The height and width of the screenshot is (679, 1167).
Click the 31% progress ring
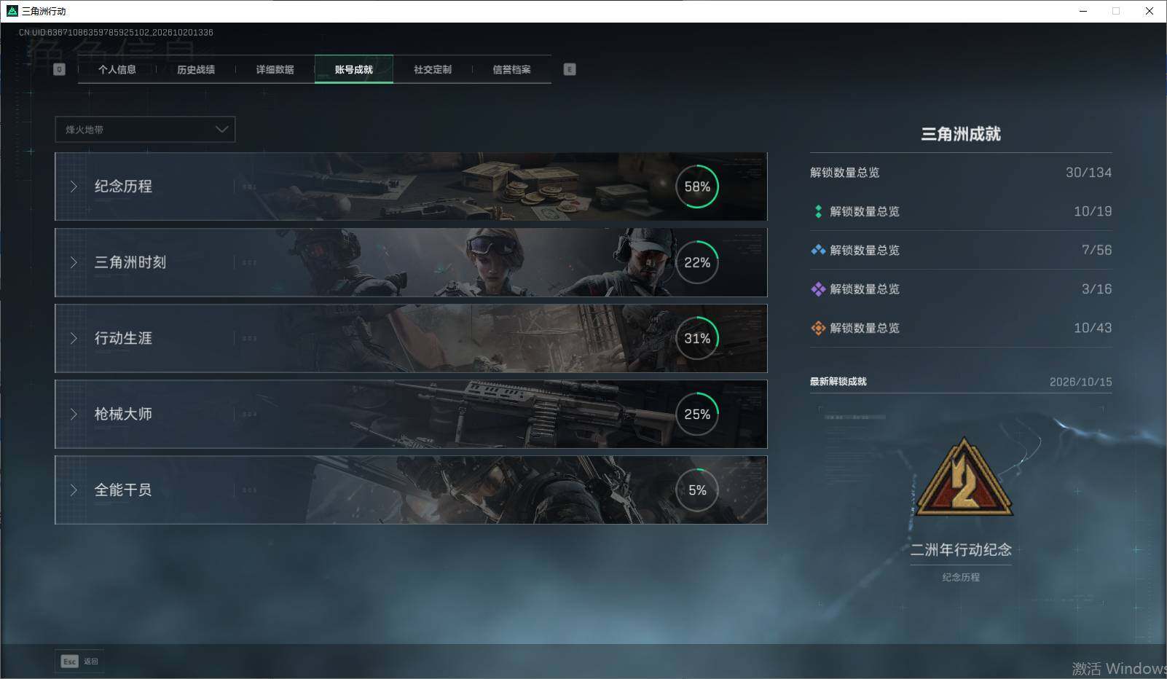click(x=697, y=338)
